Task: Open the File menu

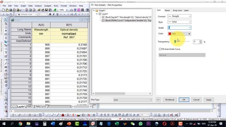Action: [4, 6]
